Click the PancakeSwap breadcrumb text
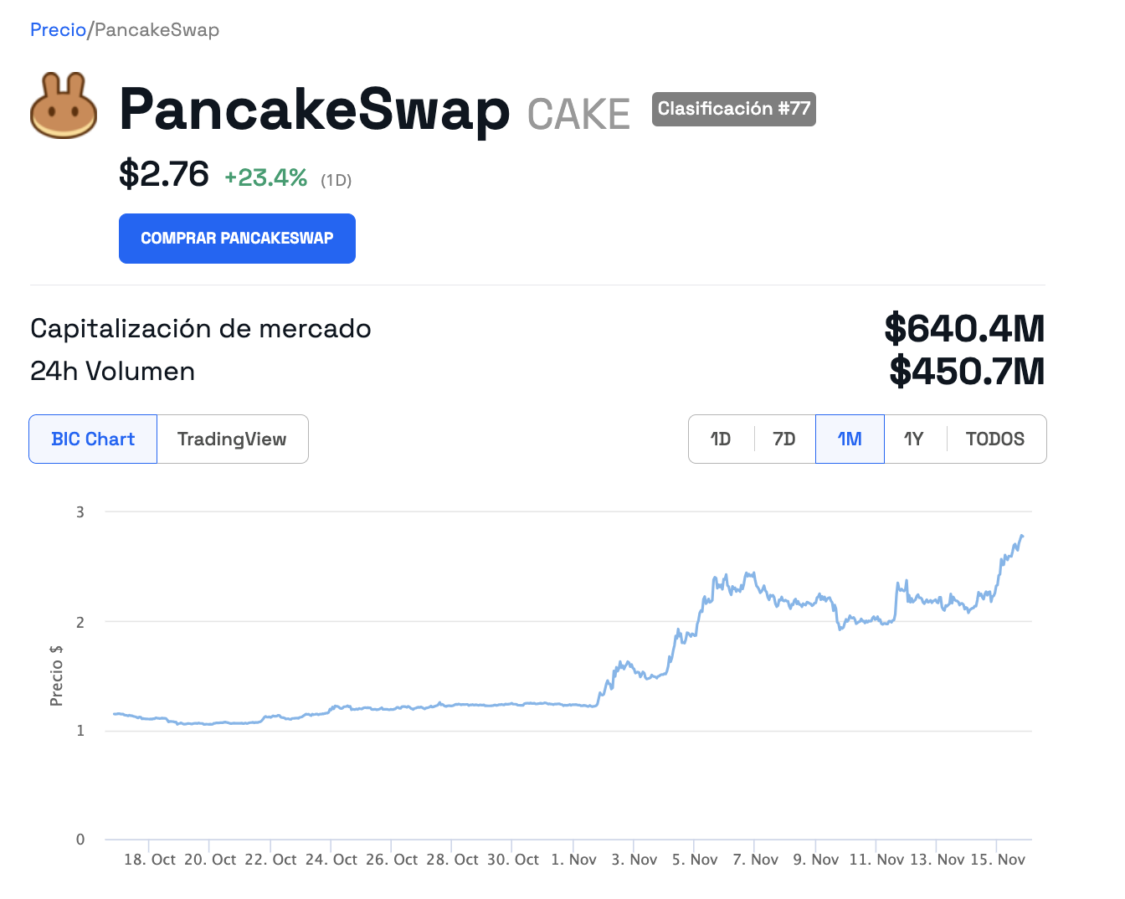 (157, 30)
